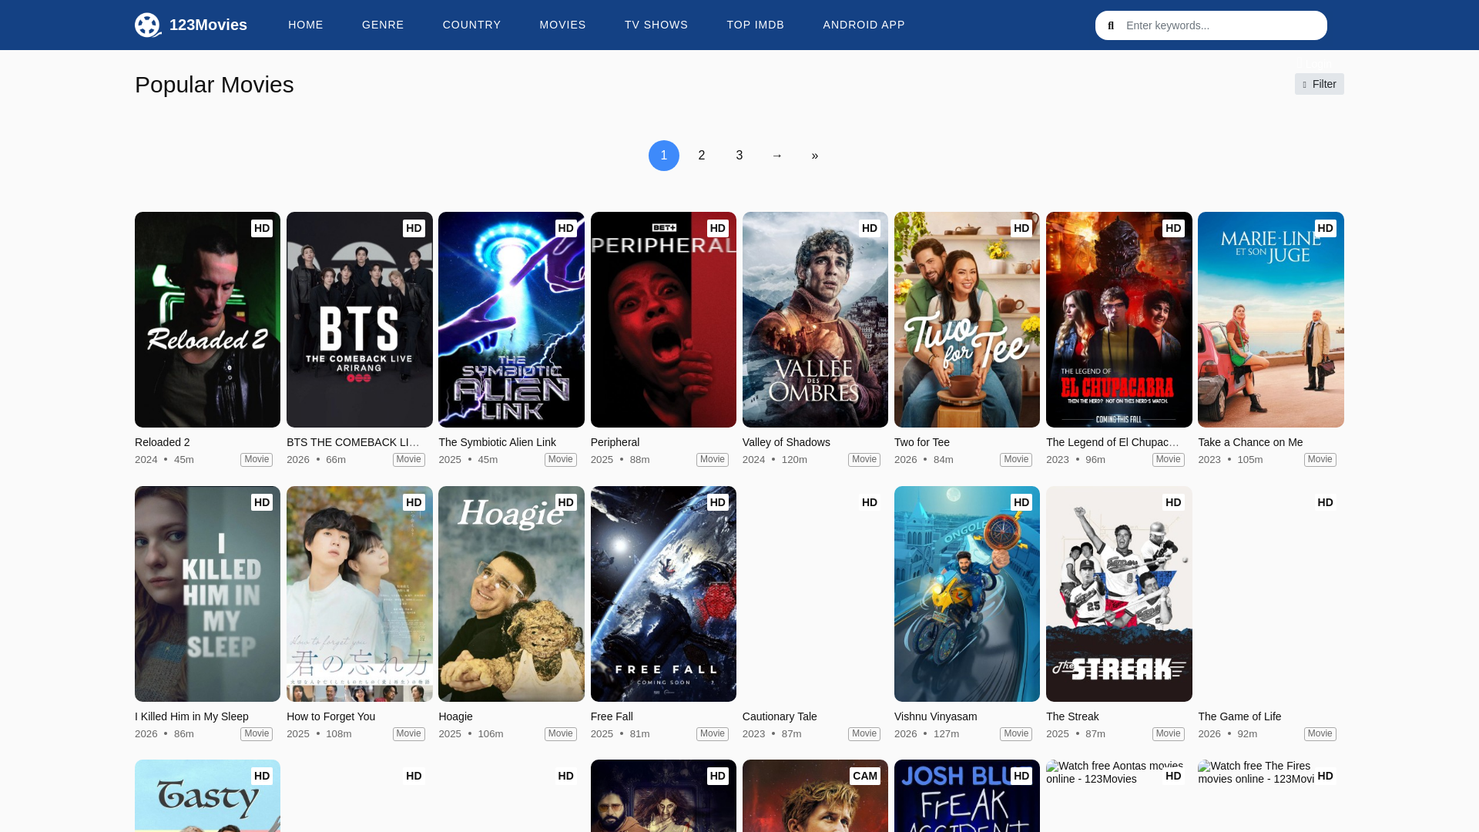Click the search magnifier icon
The height and width of the screenshot is (832, 1479).
click(1111, 25)
